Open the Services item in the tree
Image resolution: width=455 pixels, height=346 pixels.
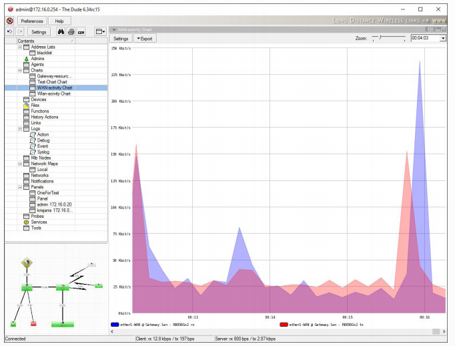(39, 222)
